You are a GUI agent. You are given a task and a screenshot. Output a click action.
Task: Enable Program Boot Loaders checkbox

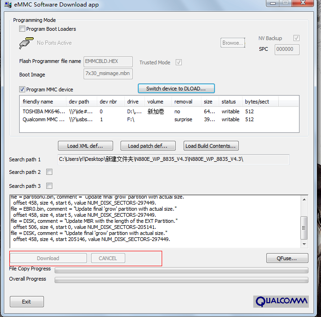point(22,29)
